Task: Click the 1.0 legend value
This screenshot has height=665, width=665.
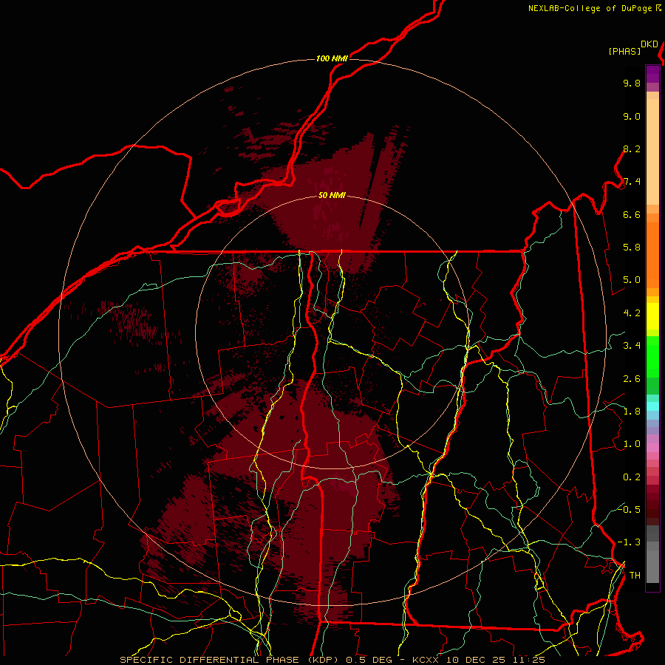Action: point(632,444)
